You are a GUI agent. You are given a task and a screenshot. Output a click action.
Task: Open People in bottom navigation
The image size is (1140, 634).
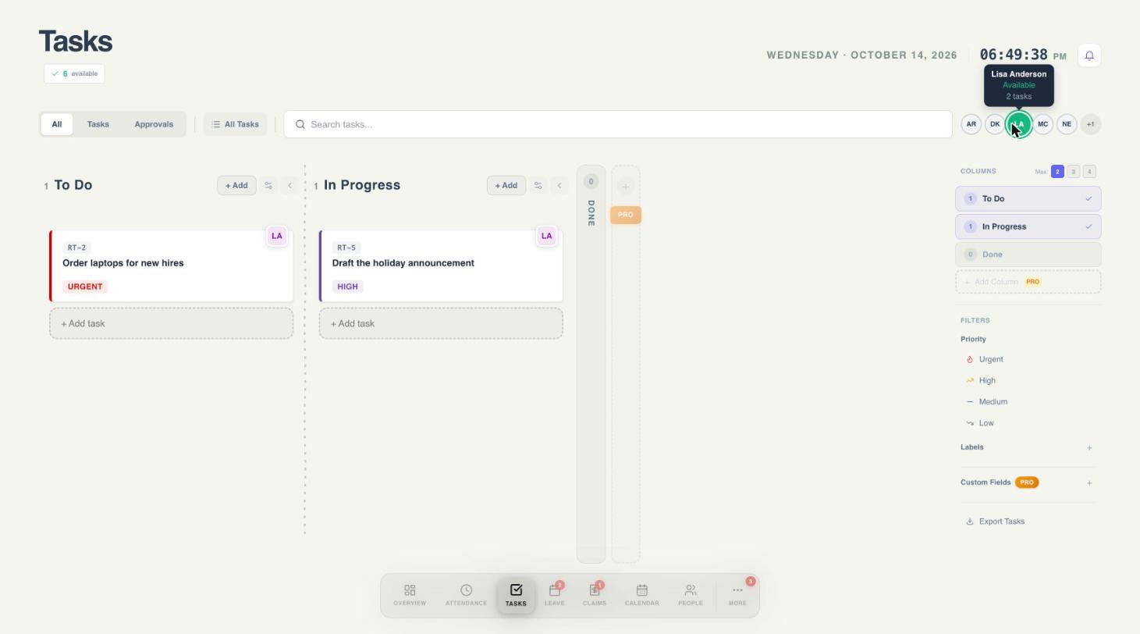point(691,595)
